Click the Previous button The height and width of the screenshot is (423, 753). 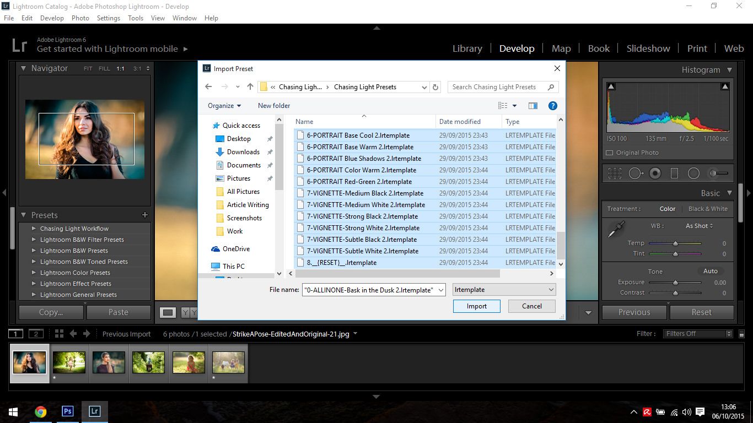pos(634,312)
